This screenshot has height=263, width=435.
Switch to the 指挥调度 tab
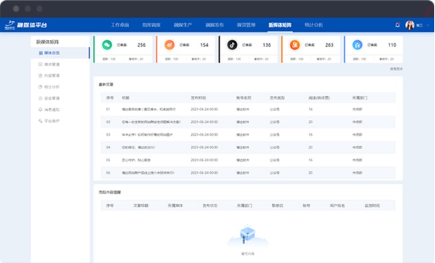(151, 25)
